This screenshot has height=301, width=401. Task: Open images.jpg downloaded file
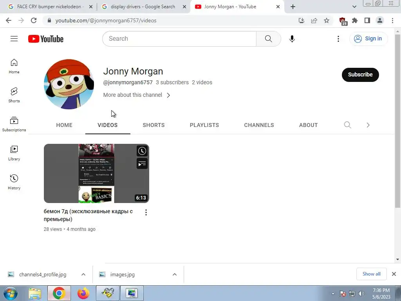[x=123, y=274]
